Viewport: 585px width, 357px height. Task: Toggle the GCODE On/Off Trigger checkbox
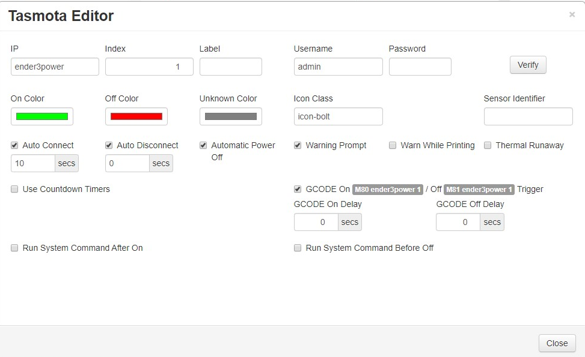click(x=298, y=189)
